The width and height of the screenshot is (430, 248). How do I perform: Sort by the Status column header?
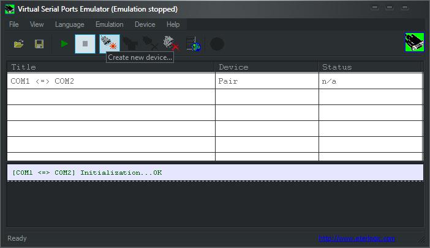click(370, 67)
